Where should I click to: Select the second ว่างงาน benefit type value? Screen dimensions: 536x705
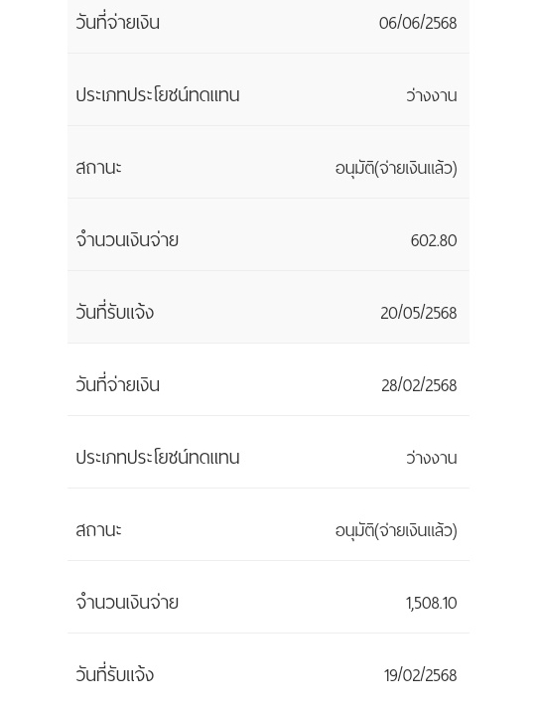coord(432,458)
